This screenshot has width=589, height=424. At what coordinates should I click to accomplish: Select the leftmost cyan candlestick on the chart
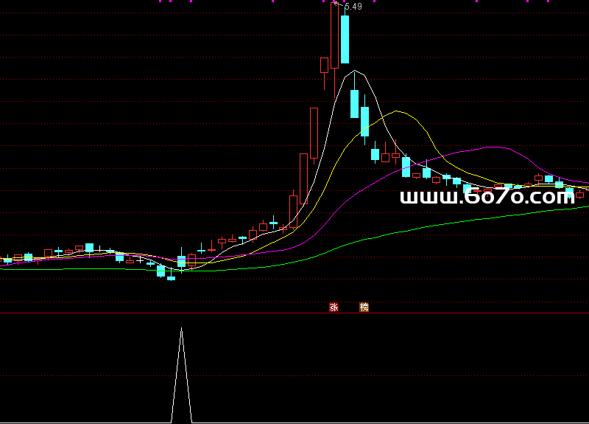click(x=8, y=260)
